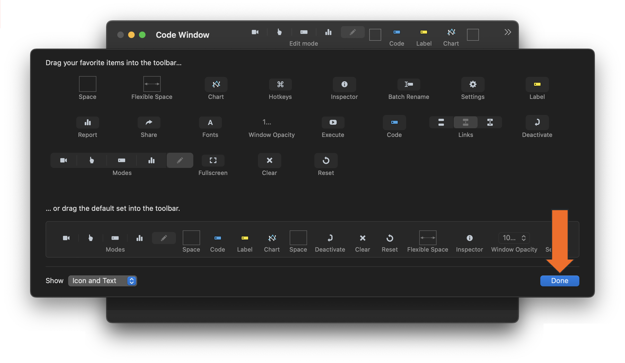Click the Share arrow icon
The height and width of the screenshot is (363, 625).
coord(149,123)
